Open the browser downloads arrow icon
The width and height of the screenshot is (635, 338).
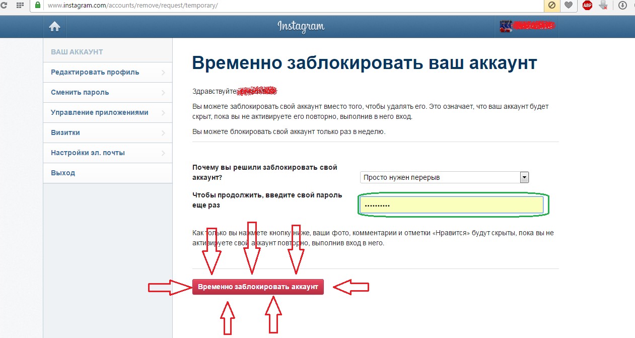[622, 6]
